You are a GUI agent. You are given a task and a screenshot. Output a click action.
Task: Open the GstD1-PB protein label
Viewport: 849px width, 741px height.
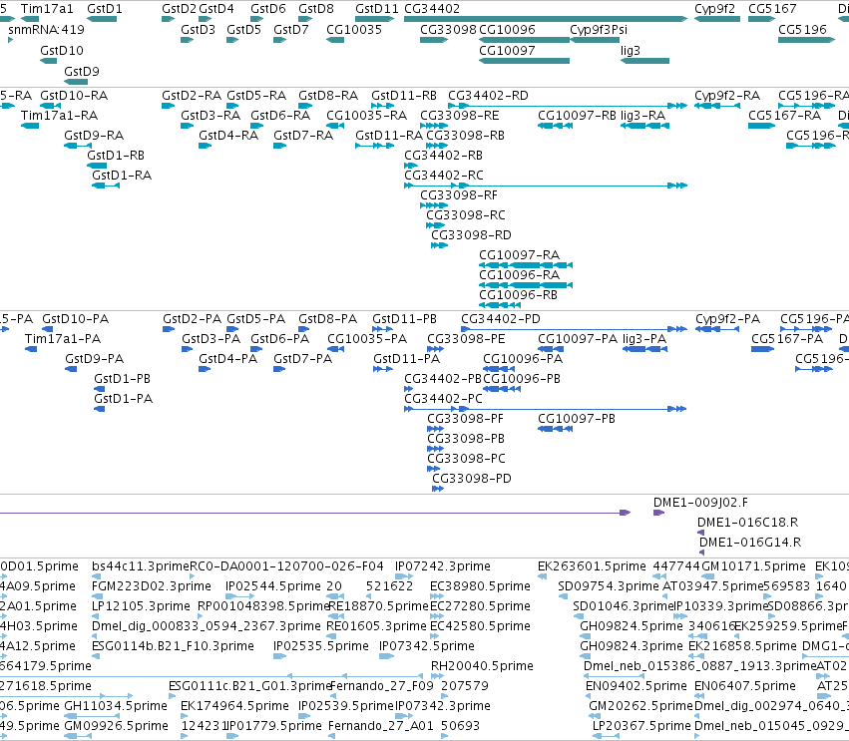point(123,379)
